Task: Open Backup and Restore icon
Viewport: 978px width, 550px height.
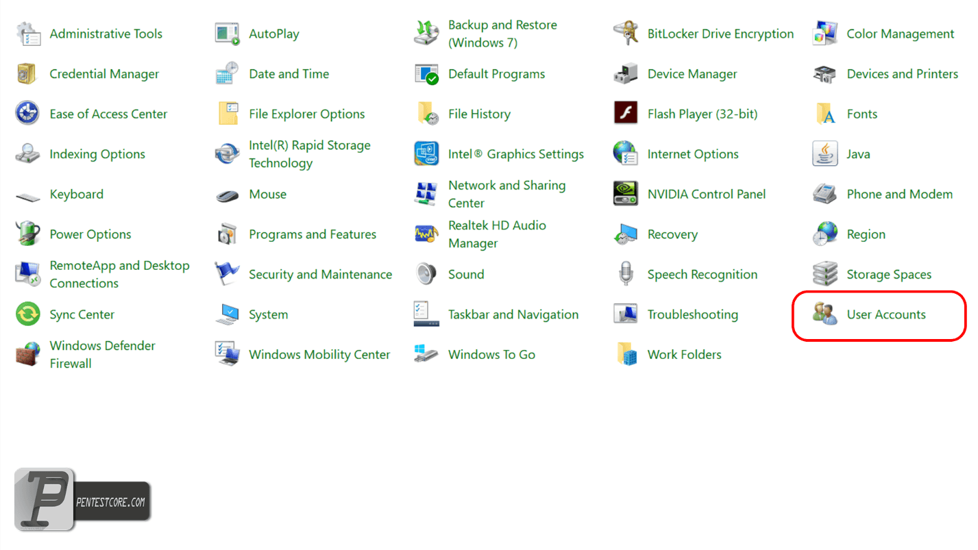Action: pos(426,34)
